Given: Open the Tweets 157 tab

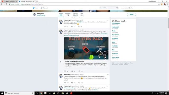Looking at the screenshot, I should pyautogui.click(x=61, y=15).
